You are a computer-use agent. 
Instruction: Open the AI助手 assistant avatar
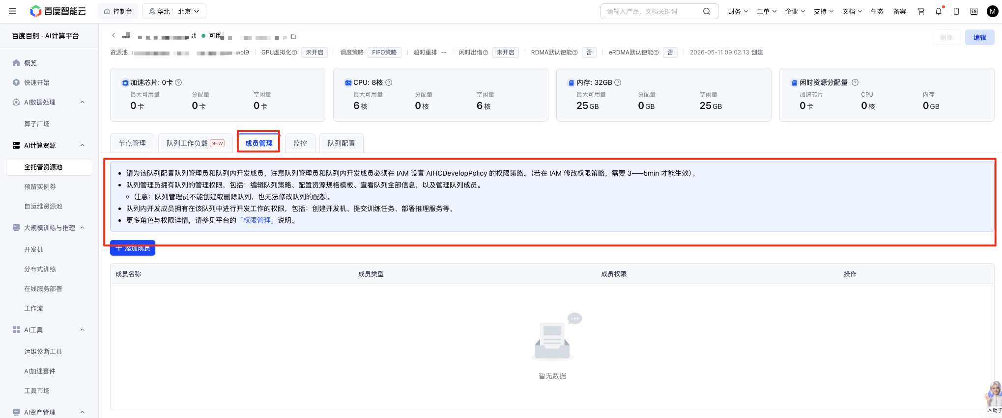click(x=994, y=396)
